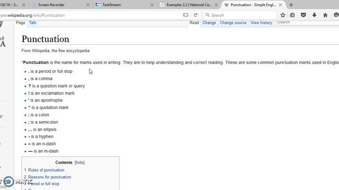Viewport: 339px width, 190px height.
Task: Click the URL address bar
Action: (x=91, y=15)
